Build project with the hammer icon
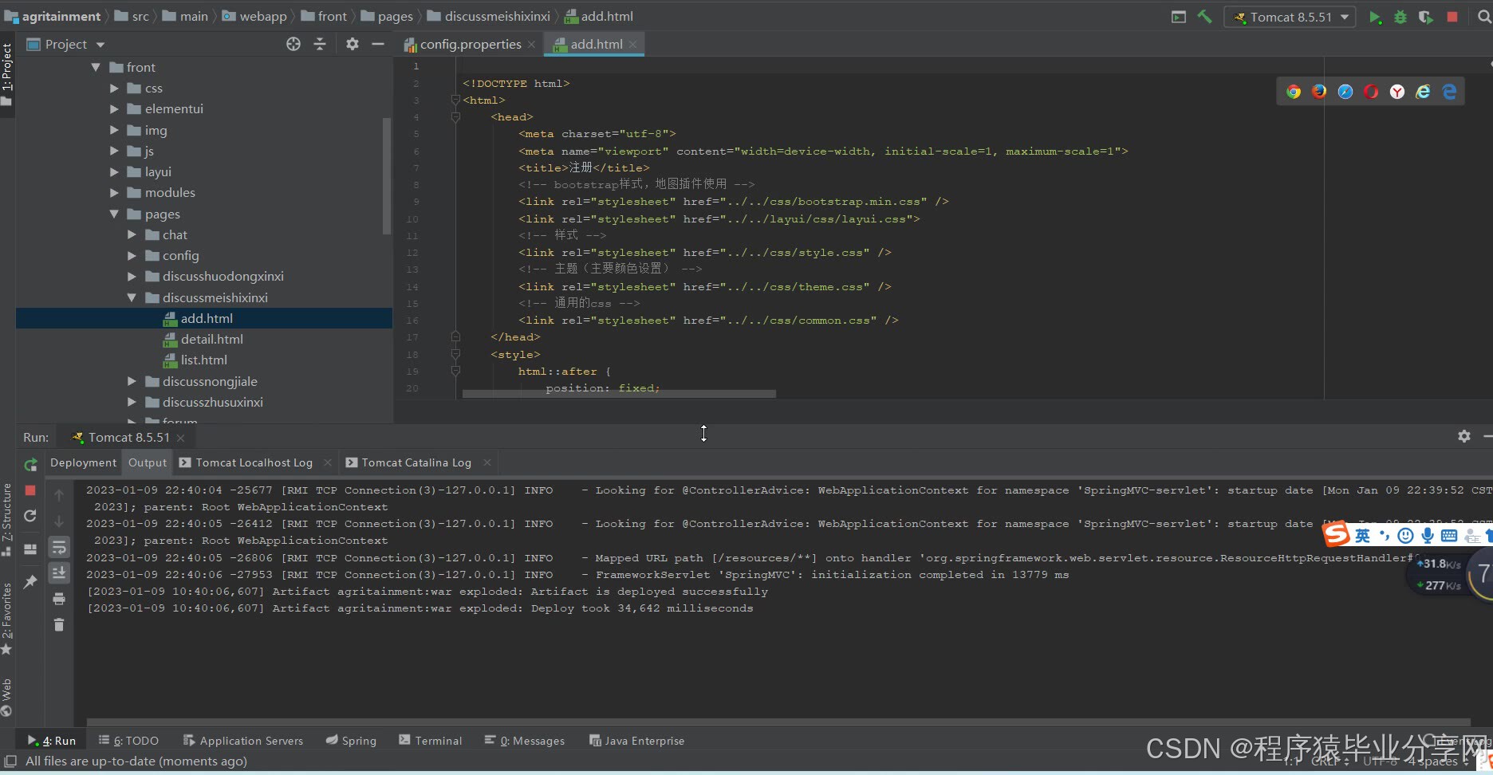This screenshot has height=775, width=1493. click(x=1205, y=17)
